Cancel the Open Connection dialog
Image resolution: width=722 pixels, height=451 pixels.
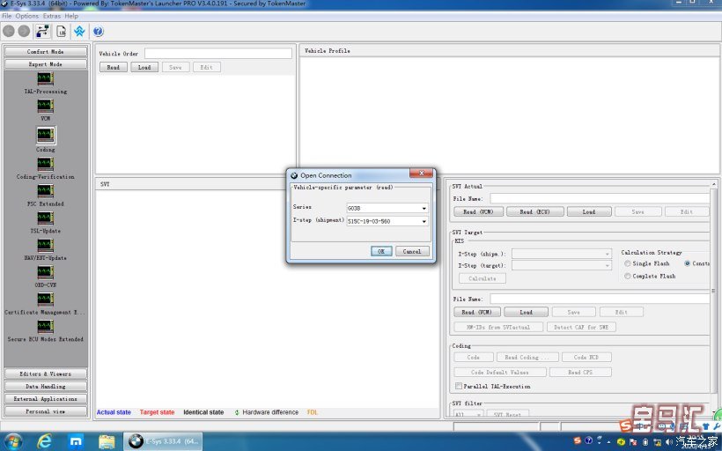pos(412,251)
